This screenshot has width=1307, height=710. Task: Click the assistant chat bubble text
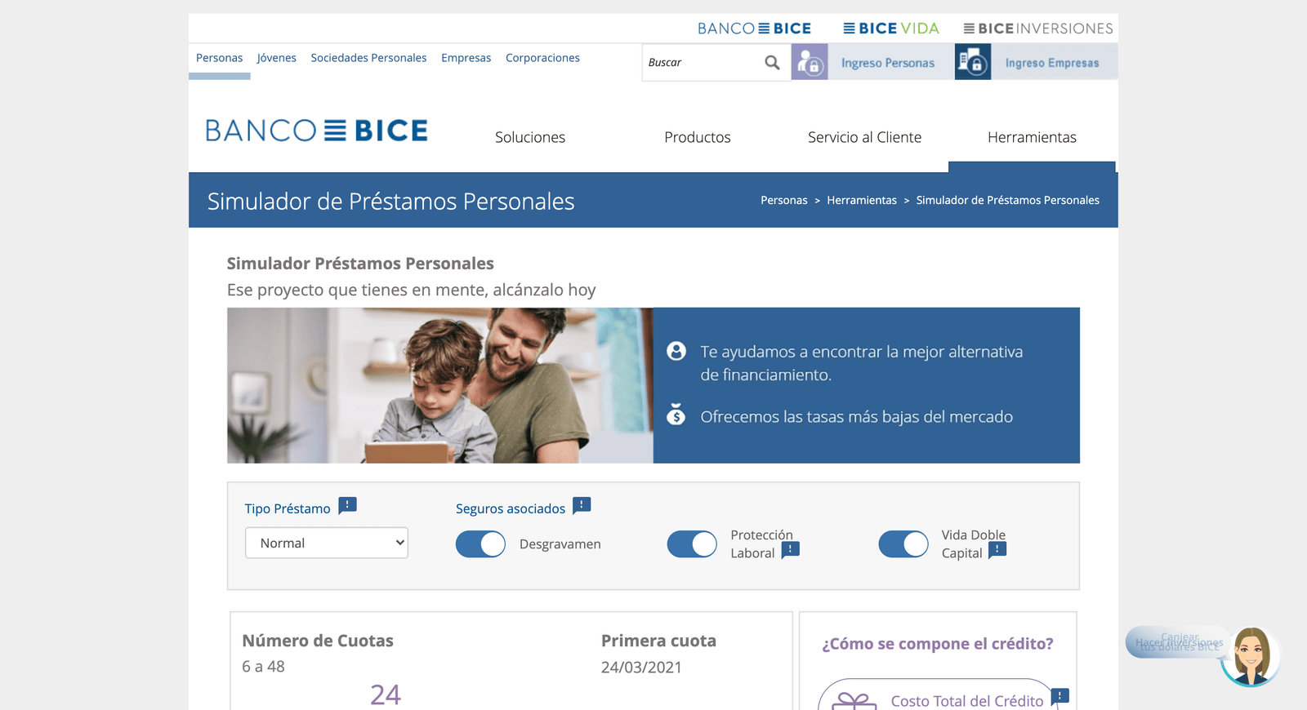[x=1180, y=642]
